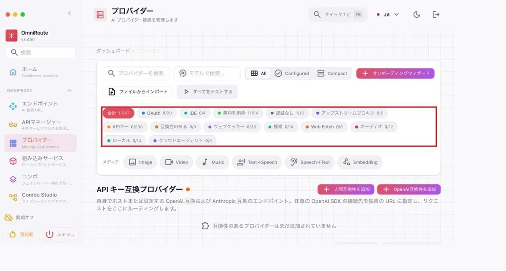Select the Configured view tab
The width and height of the screenshot is (506, 271).
click(292, 73)
